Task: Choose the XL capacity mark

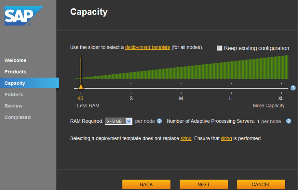Action: pos(281,88)
